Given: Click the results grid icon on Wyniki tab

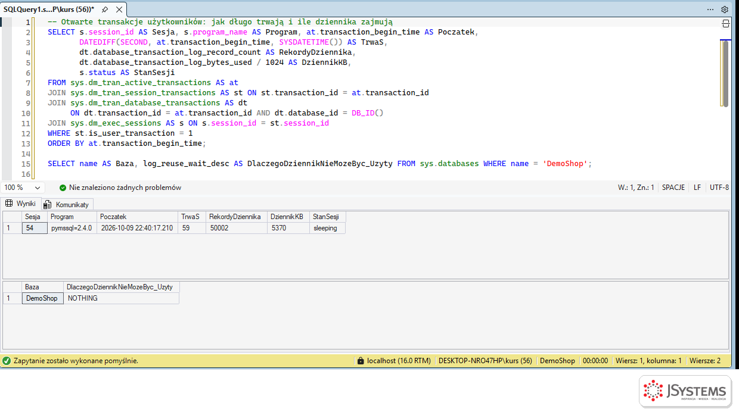Looking at the screenshot, I should click(9, 204).
